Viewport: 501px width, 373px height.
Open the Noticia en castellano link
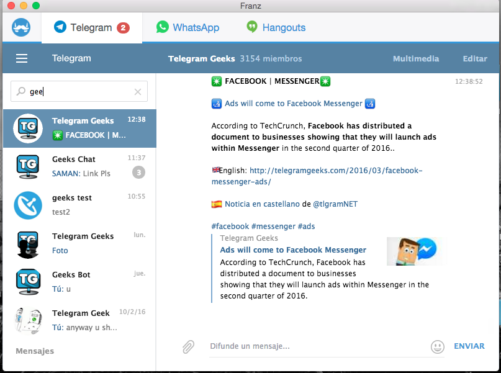point(262,204)
